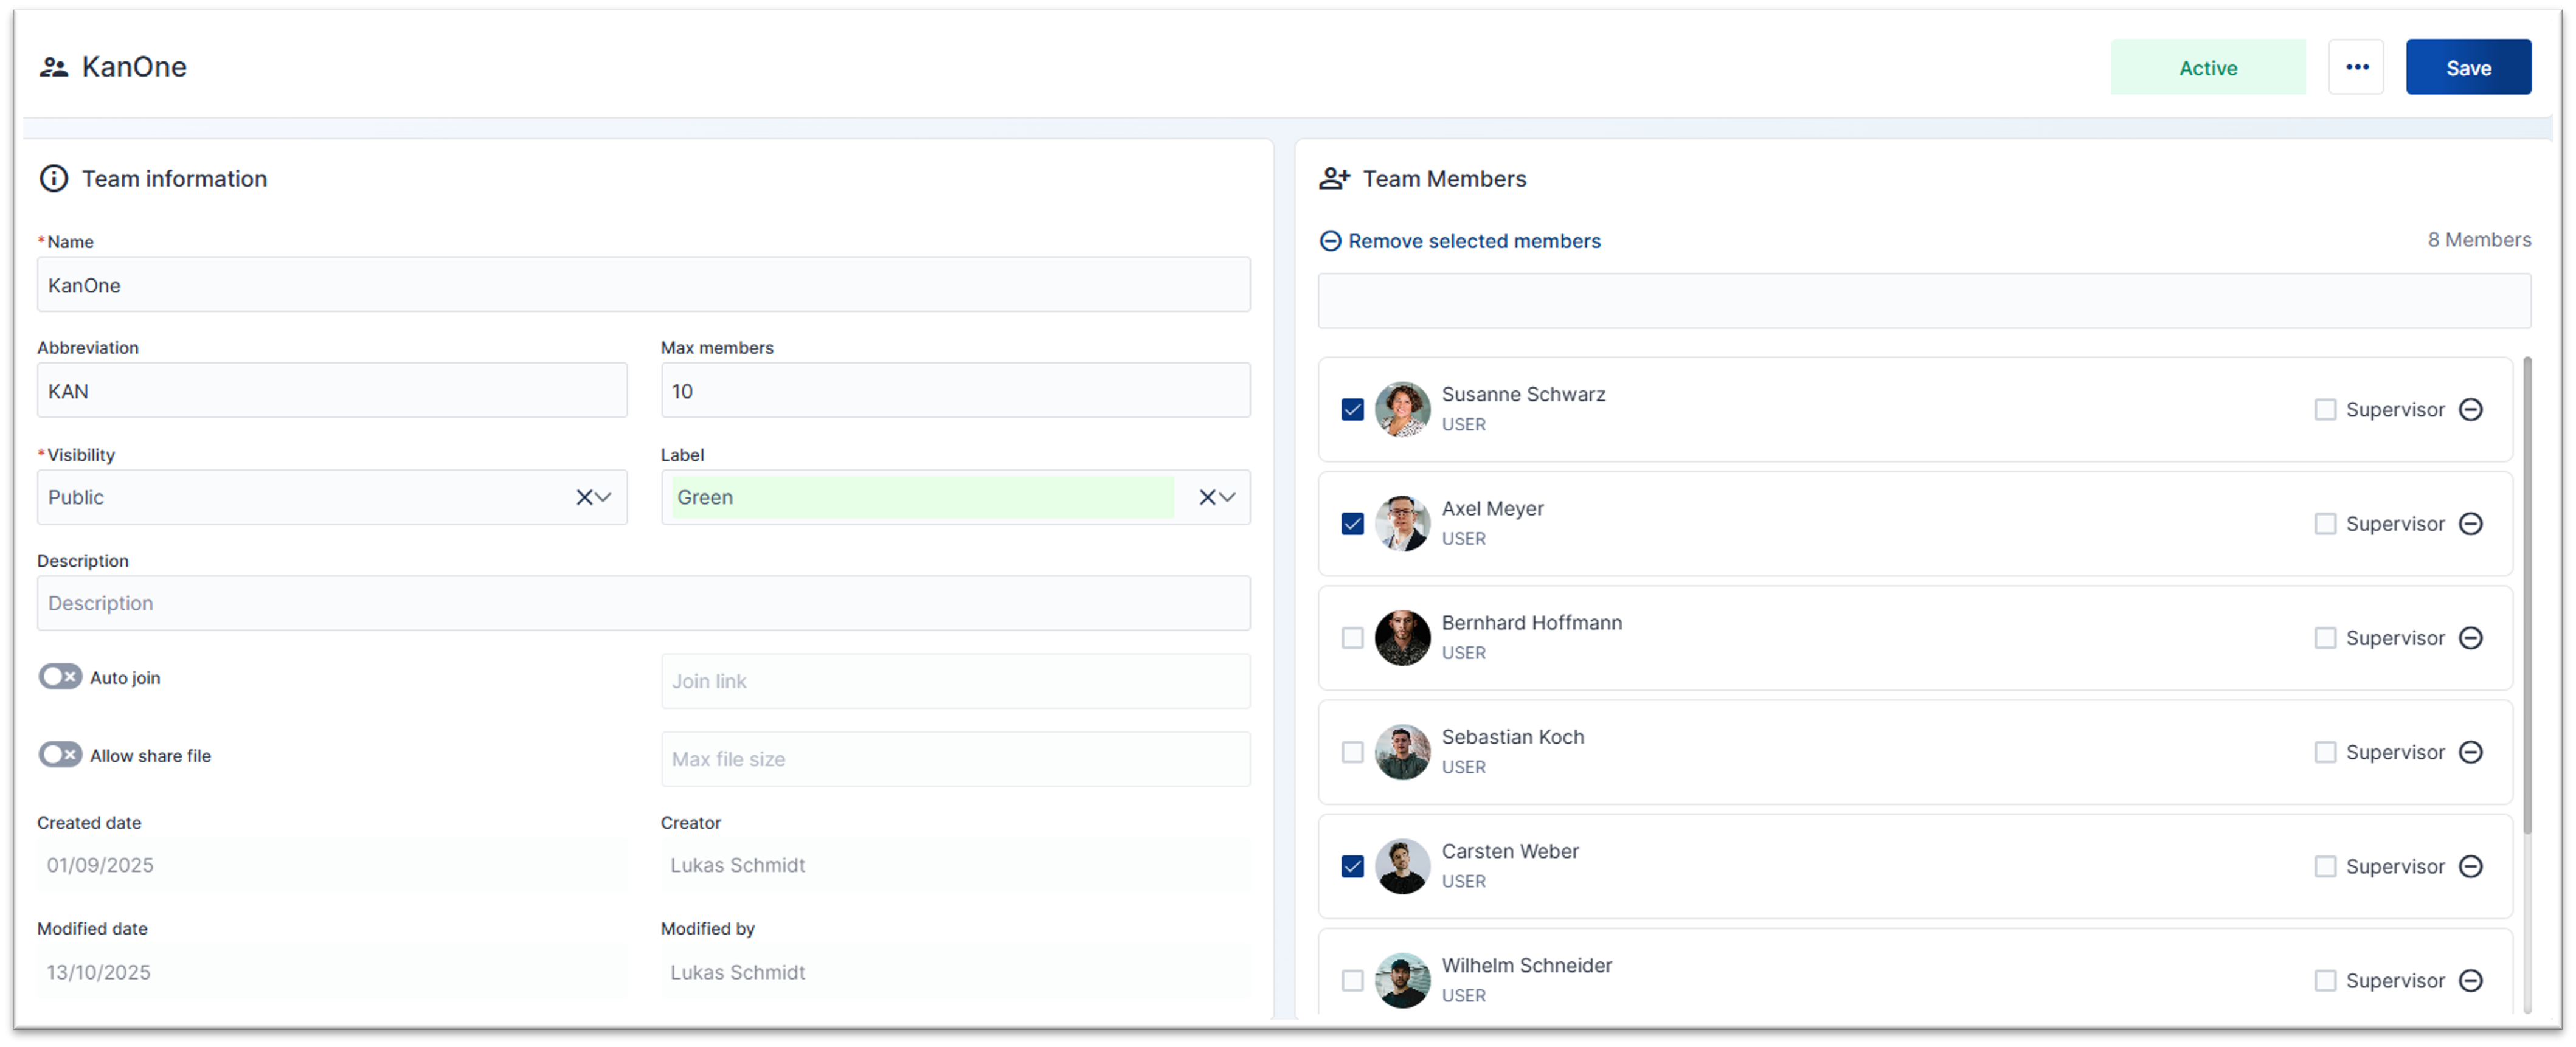Check the Supervisor box for Sebastian Koch
The width and height of the screenshot is (2576, 1047).
tap(2324, 751)
